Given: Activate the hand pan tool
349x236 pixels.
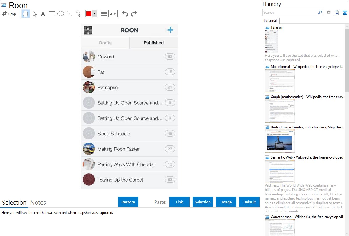Looking at the screenshot, I should (x=26, y=14).
